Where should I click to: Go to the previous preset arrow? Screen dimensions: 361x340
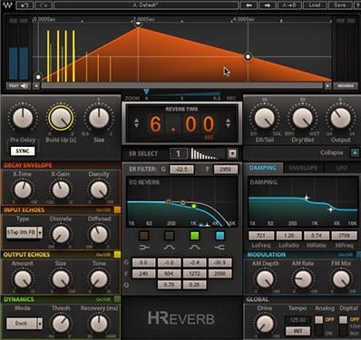(249, 5)
